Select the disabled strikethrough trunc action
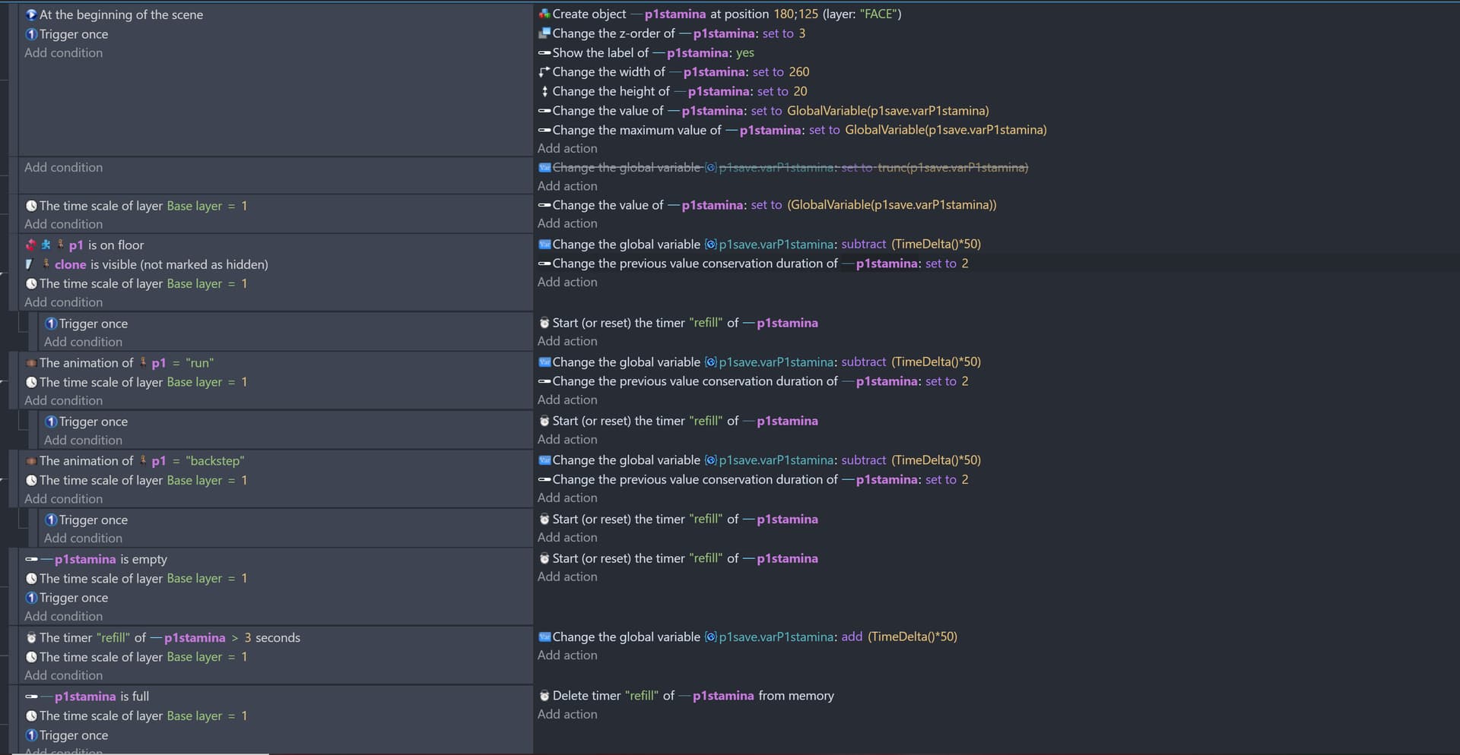The image size is (1460, 755). coord(783,168)
